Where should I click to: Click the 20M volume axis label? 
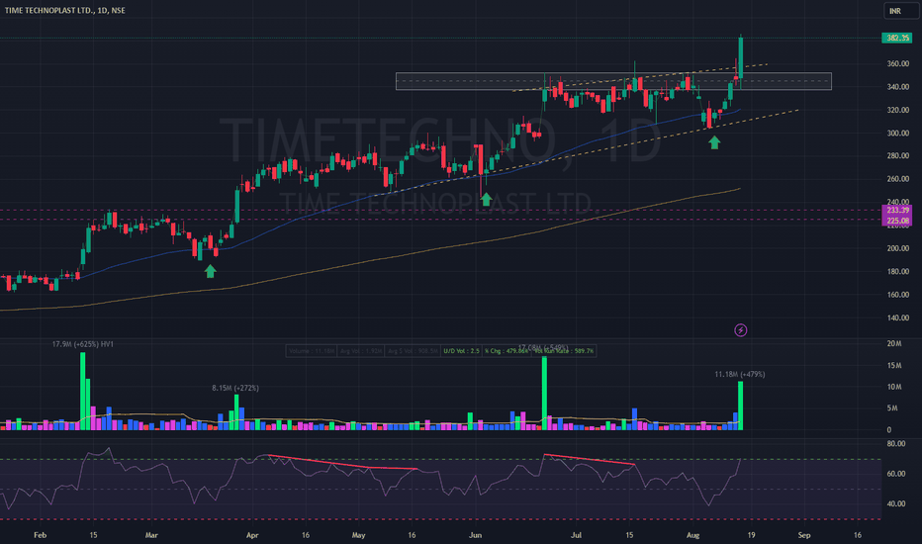click(x=893, y=343)
